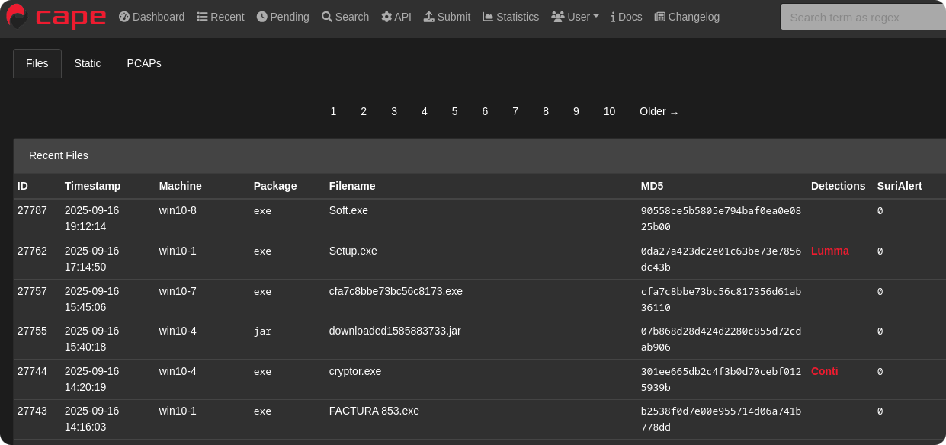Switch to the Static tab
The width and height of the screenshot is (946, 445).
point(88,63)
